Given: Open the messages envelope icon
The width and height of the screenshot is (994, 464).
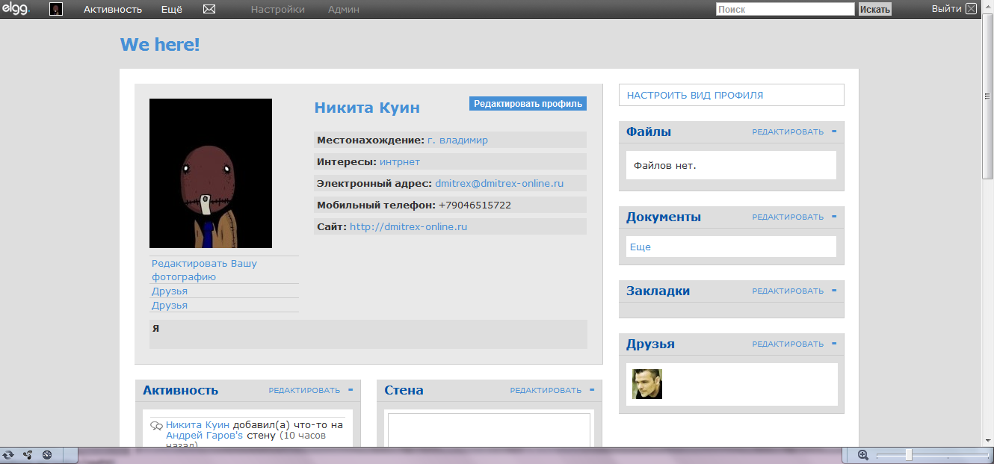Looking at the screenshot, I should click(x=209, y=10).
